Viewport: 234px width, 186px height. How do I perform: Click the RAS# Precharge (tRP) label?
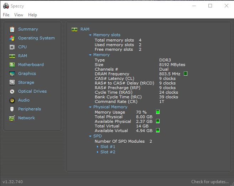tap(118, 88)
